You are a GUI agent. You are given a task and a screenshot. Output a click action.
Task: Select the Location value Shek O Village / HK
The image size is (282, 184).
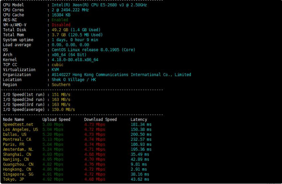point(74,80)
